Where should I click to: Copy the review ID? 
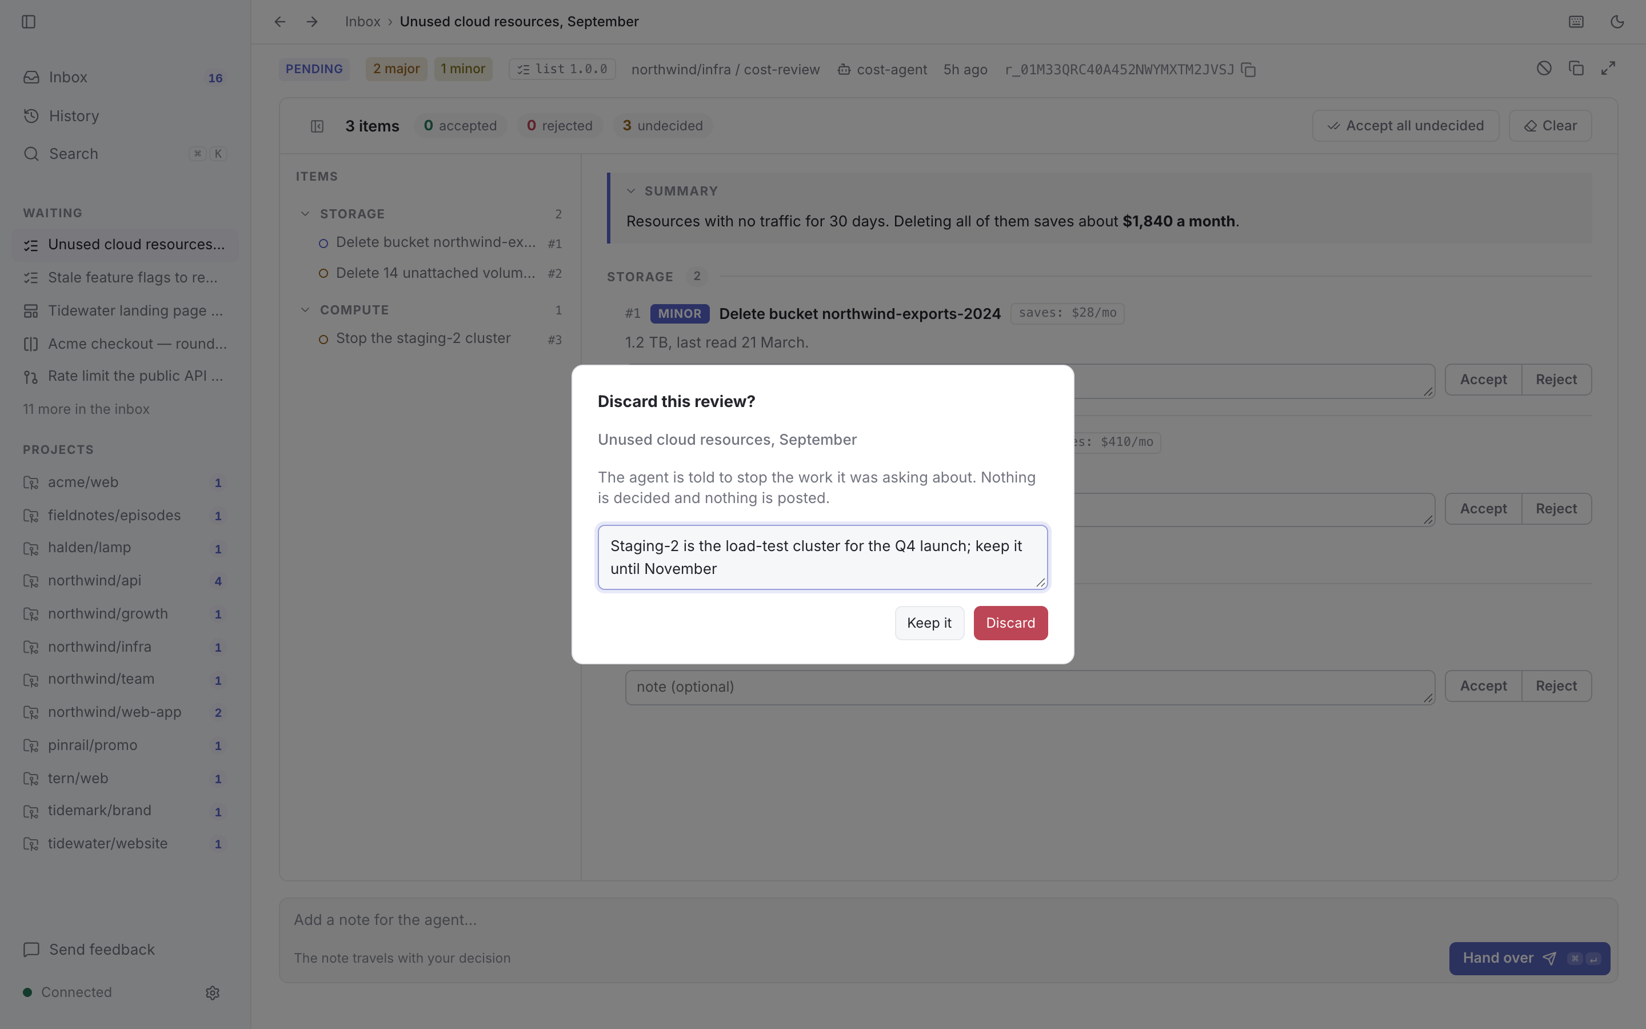1248,69
